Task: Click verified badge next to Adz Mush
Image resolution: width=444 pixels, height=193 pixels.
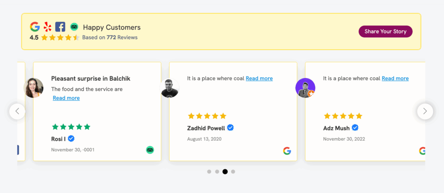Action: point(355,128)
